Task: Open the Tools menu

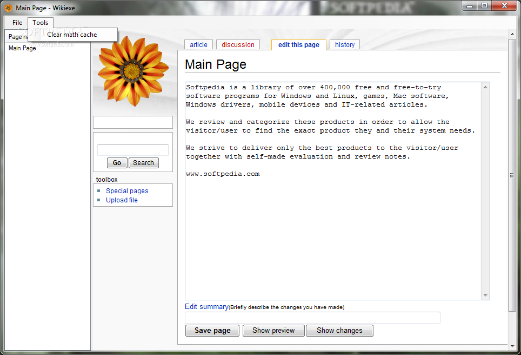Action: [40, 23]
